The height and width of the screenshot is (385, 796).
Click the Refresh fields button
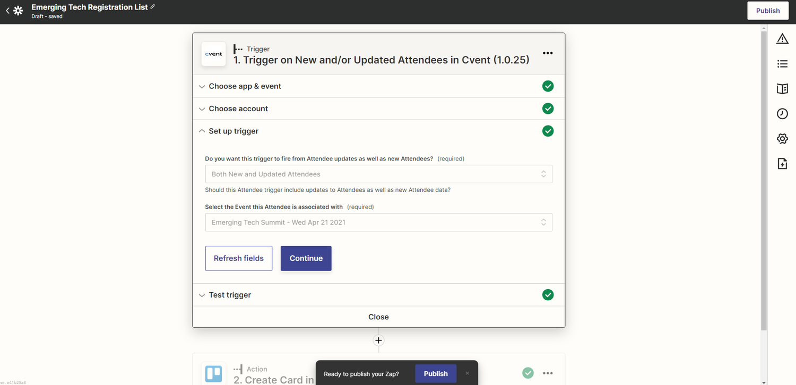click(x=238, y=258)
